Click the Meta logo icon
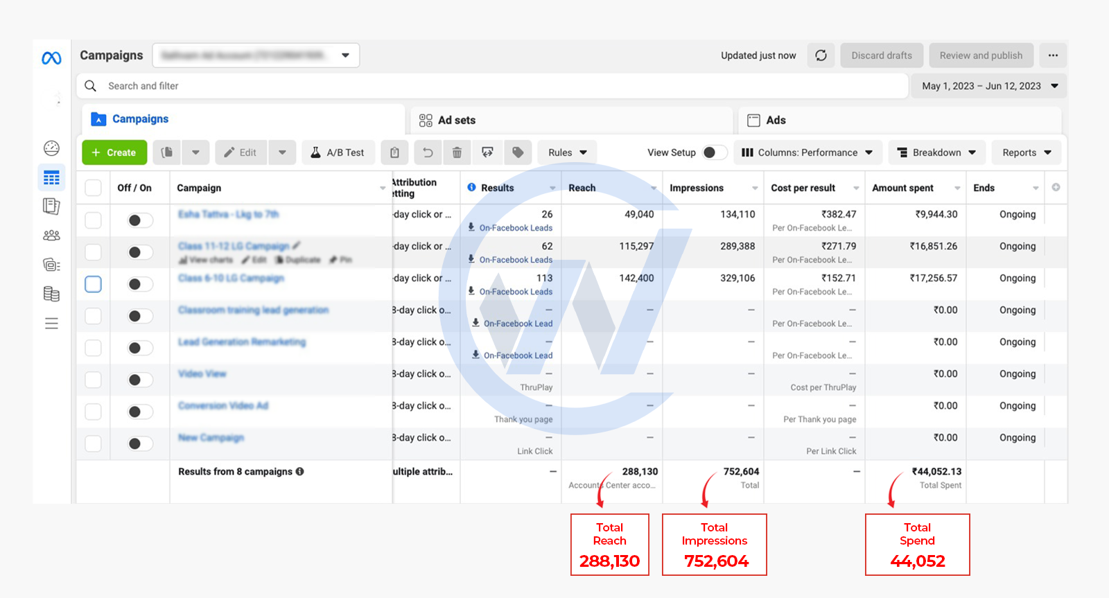Image resolution: width=1109 pixels, height=598 pixels. [51, 58]
